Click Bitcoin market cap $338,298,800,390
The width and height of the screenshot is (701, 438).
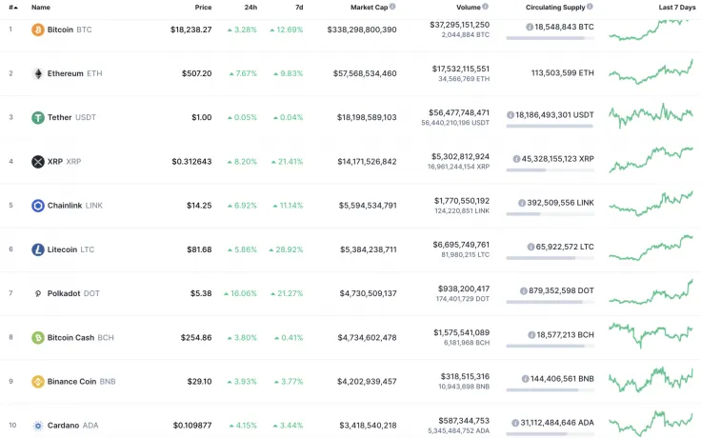coord(362,30)
